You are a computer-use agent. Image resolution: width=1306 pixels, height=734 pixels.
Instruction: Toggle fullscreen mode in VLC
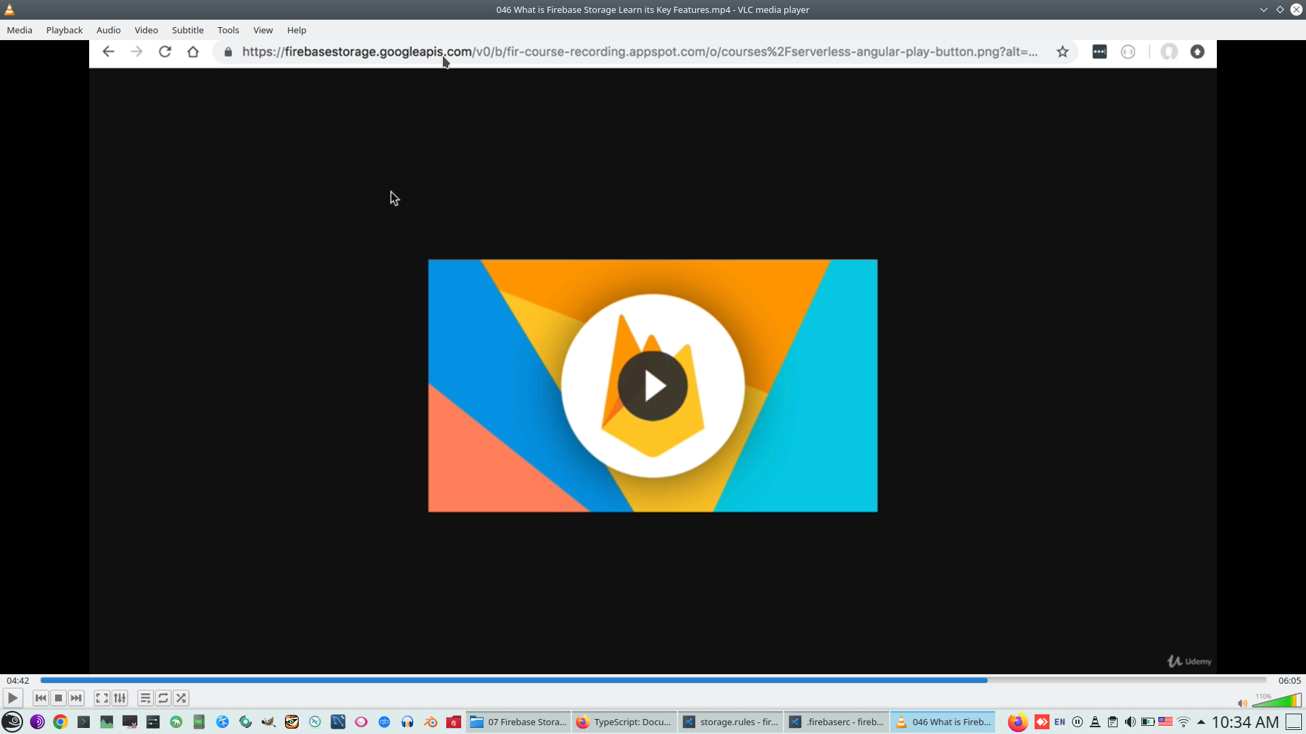coord(101,698)
